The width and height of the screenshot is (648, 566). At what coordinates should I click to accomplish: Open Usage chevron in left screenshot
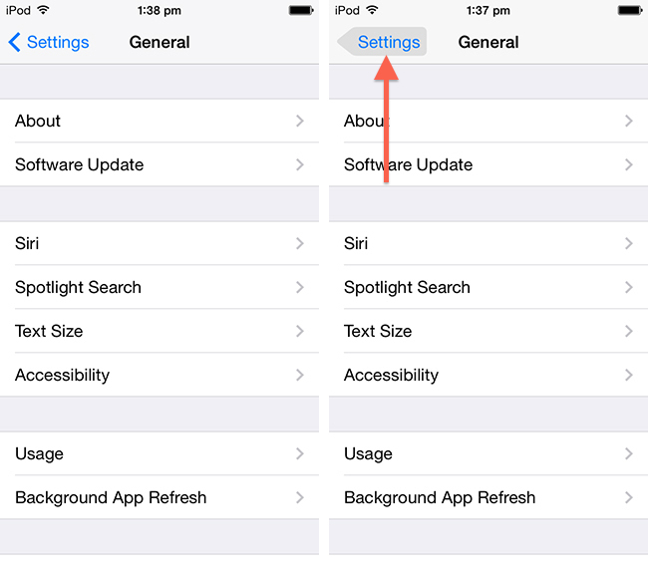[300, 453]
